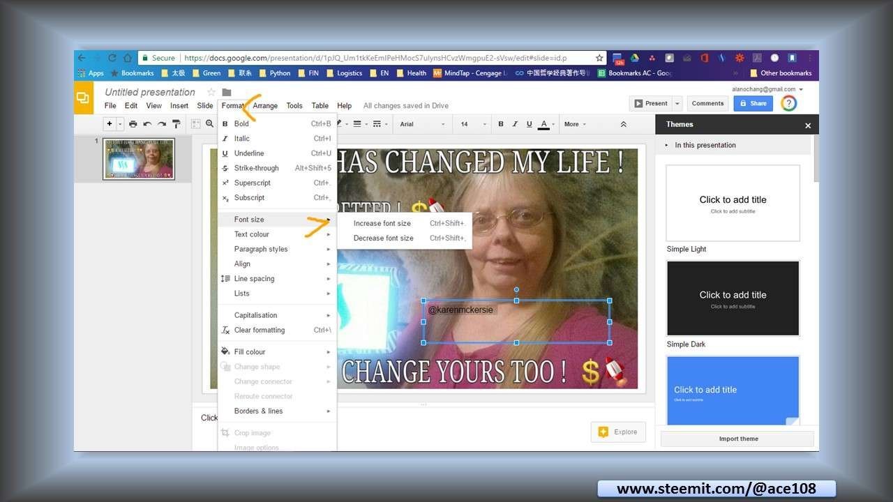Collapse the menus with double chevron
This screenshot has height=502, width=893.
tap(624, 124)
